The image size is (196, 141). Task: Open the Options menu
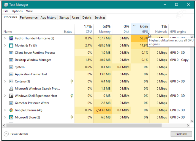pyautogui.click(x=17, y=11)
